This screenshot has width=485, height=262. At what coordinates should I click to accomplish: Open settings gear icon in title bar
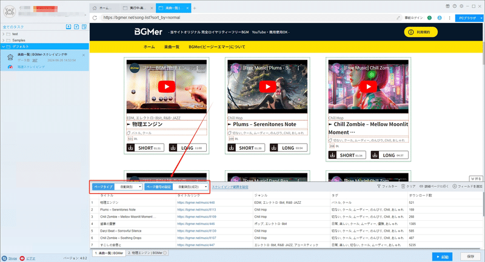tap(461, 6)
